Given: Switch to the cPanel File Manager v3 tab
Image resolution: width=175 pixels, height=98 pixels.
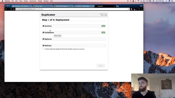Looking at the screenshot, I should 63,6.
